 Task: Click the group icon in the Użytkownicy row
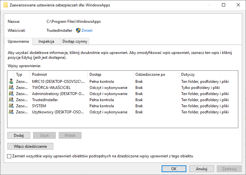click(x=11, y=112)
